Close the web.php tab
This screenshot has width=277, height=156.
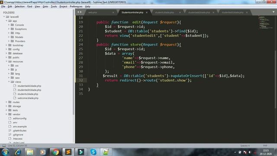tap(113, 13)
